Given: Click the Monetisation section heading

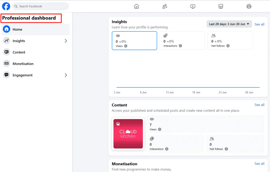Looking at the screenshot, I should point(124,164).
